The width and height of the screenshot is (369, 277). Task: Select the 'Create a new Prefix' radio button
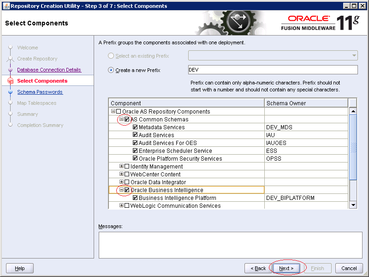111,70
